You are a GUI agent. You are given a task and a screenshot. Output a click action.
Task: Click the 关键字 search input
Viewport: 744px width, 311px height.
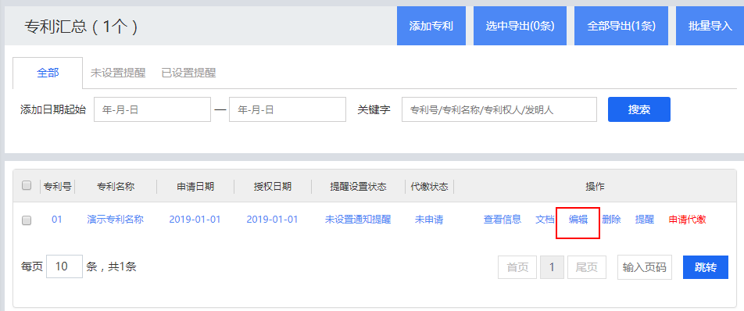coord(499,109)
